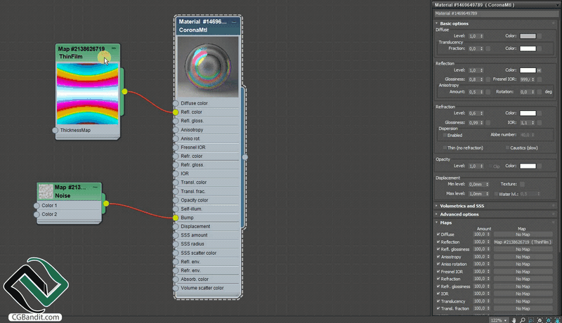Click No Map button for Diffuse row
Viewport: 562px width, 323px height.
tap(523, 235)
